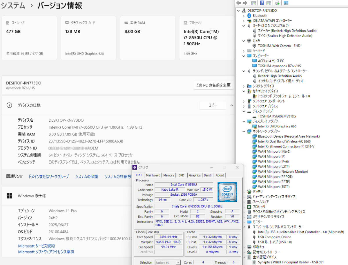The width and height of the screenshot is (348, 265).
Task: Collapse the ネットワーク アダプター node
Action: point(244,131)
